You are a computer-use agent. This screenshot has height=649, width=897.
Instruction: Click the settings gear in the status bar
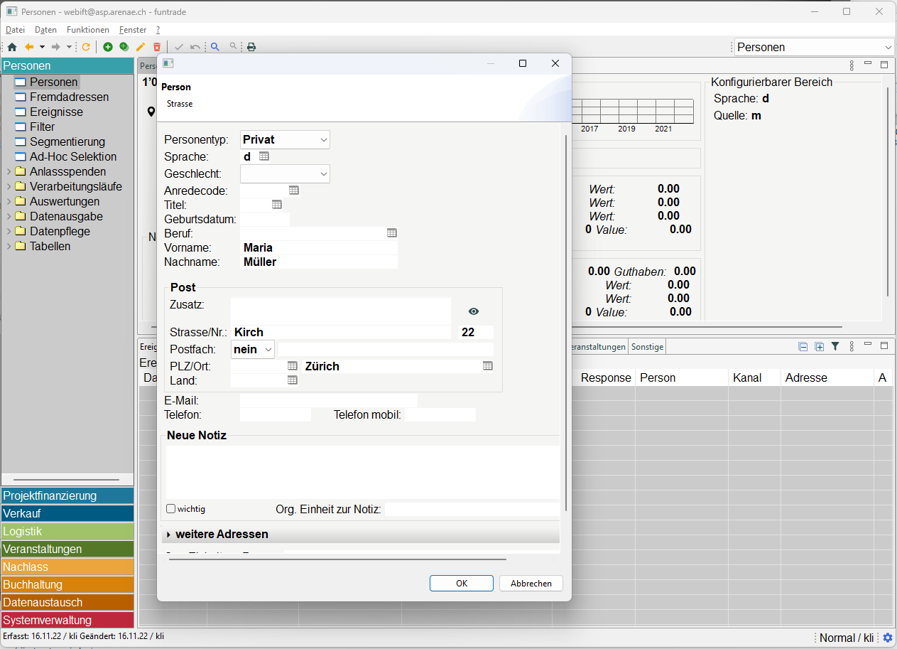click(887, 638)
